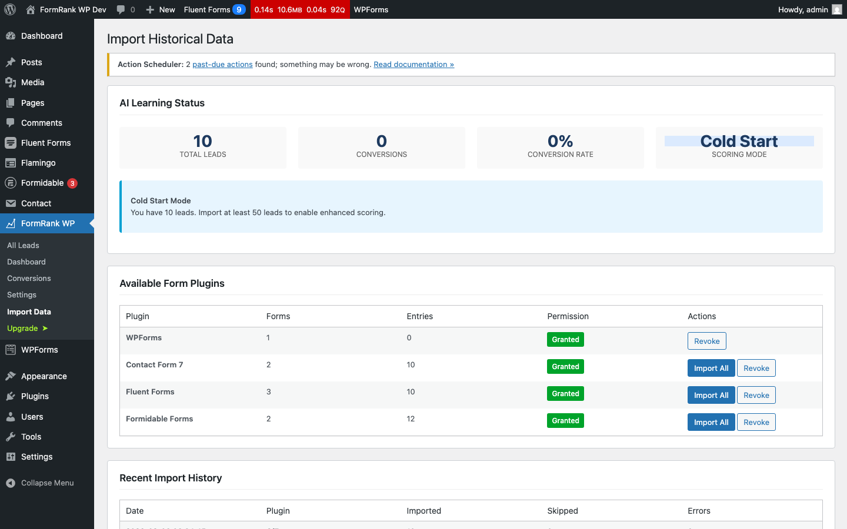Open the Read documentation link
Viewport: 847px width, 529px height.
point(414,64)
